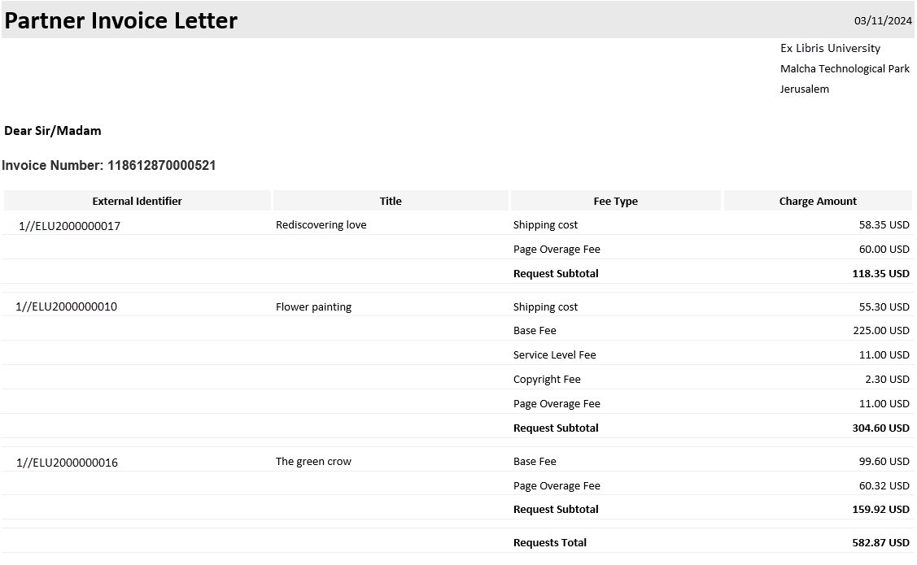Image resolution: width=917 pixels, height=565 pixels.
Task: Click the Charge Amount column header
Action: pos(818,201)
